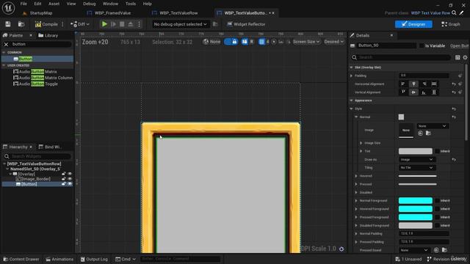Click the Search Widgets hierarchy field
Screen dimensions: 470x264
[x=37, y=156]
